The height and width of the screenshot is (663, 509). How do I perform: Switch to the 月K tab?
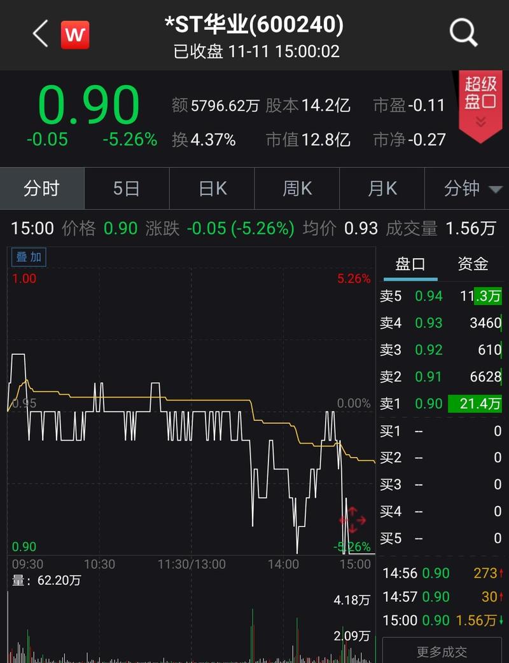pos(382,188)
